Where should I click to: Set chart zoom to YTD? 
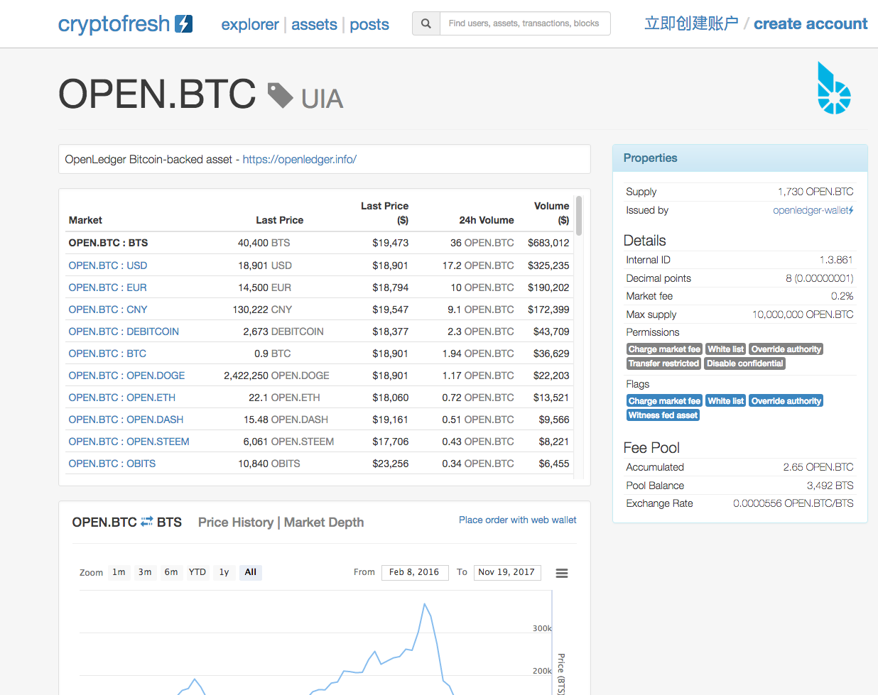pos(197,572)
